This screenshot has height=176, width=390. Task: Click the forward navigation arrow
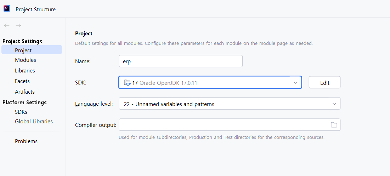click(x=18, y=25)
